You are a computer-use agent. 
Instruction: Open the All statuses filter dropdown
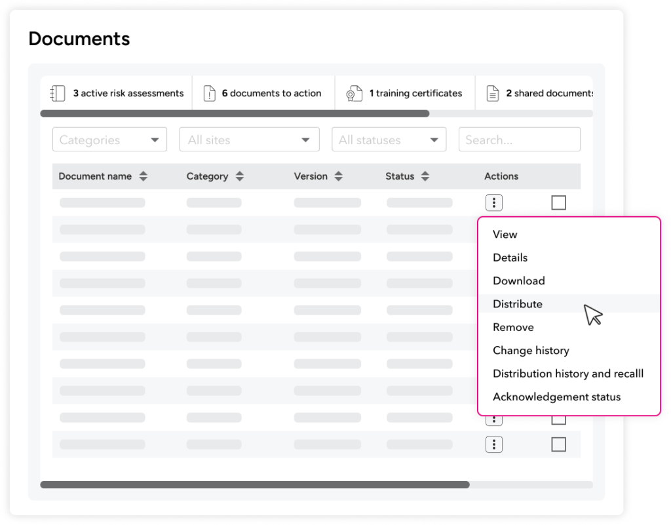point(389,140)
